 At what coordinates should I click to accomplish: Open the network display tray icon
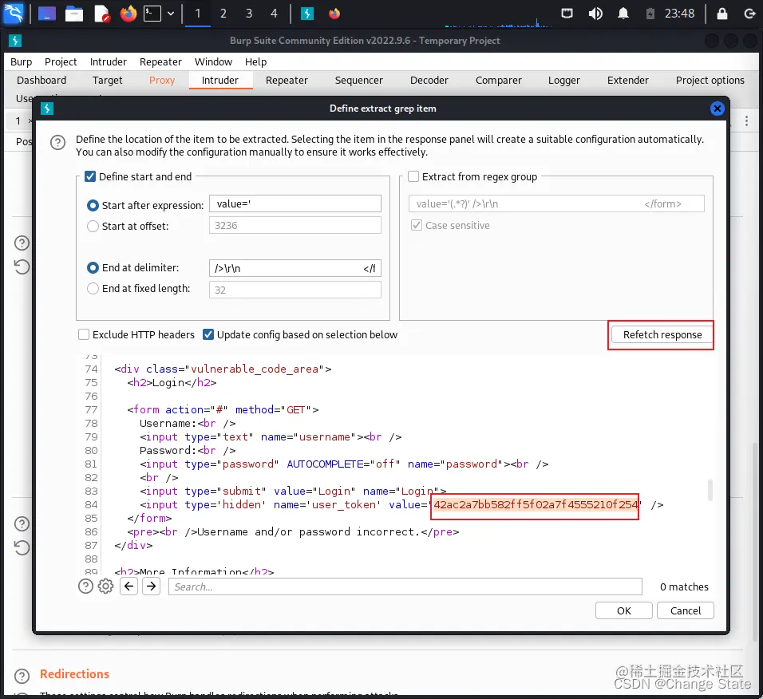pyautogui.click(x=567, y=13)
